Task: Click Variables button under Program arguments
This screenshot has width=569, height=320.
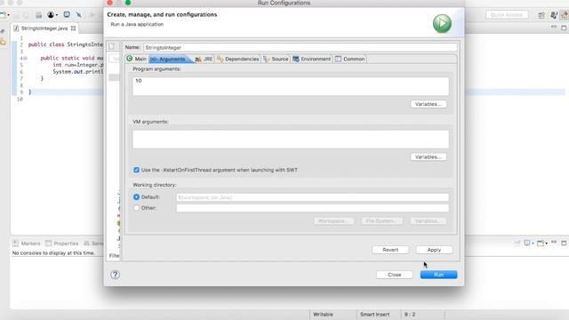Action: [x=429, y=104]
